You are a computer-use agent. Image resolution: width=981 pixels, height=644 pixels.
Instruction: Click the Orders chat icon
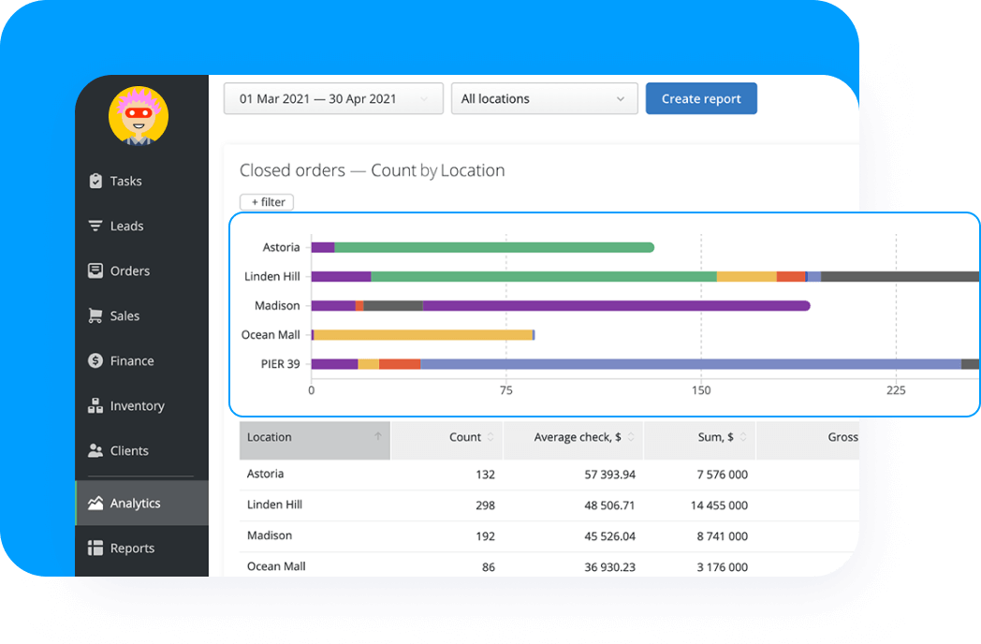(x=96, y=271)
